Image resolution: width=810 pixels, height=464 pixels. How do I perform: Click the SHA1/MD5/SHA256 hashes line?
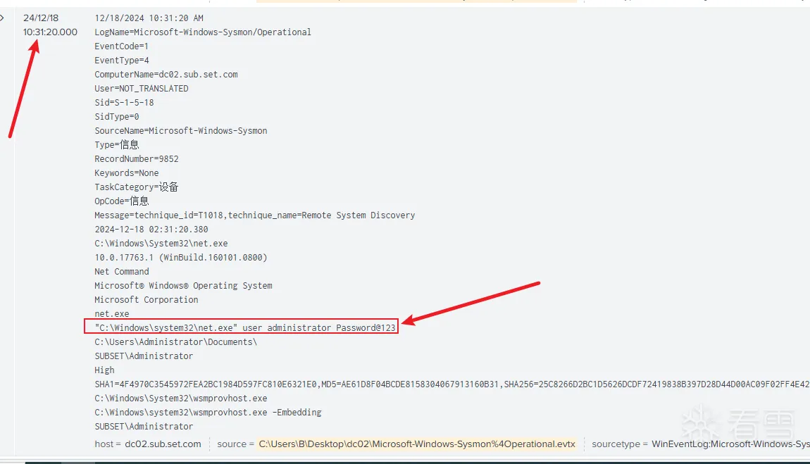(452, 384)
